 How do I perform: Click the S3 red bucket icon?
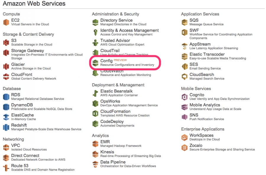[6, 43]
